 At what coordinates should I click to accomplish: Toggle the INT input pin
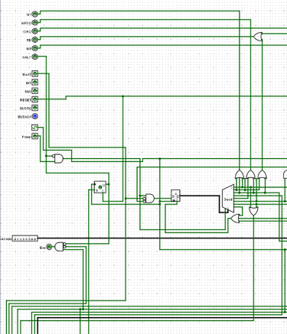(35, 83)
